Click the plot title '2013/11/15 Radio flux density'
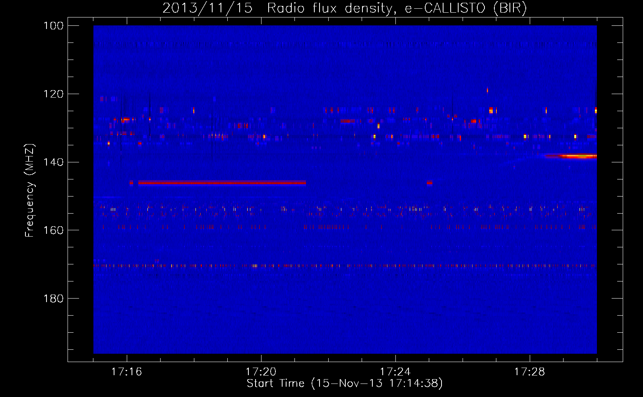 345,8
